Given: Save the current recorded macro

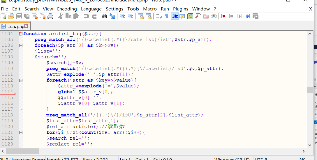Looking at the screenshot, I should click(255, 16).
